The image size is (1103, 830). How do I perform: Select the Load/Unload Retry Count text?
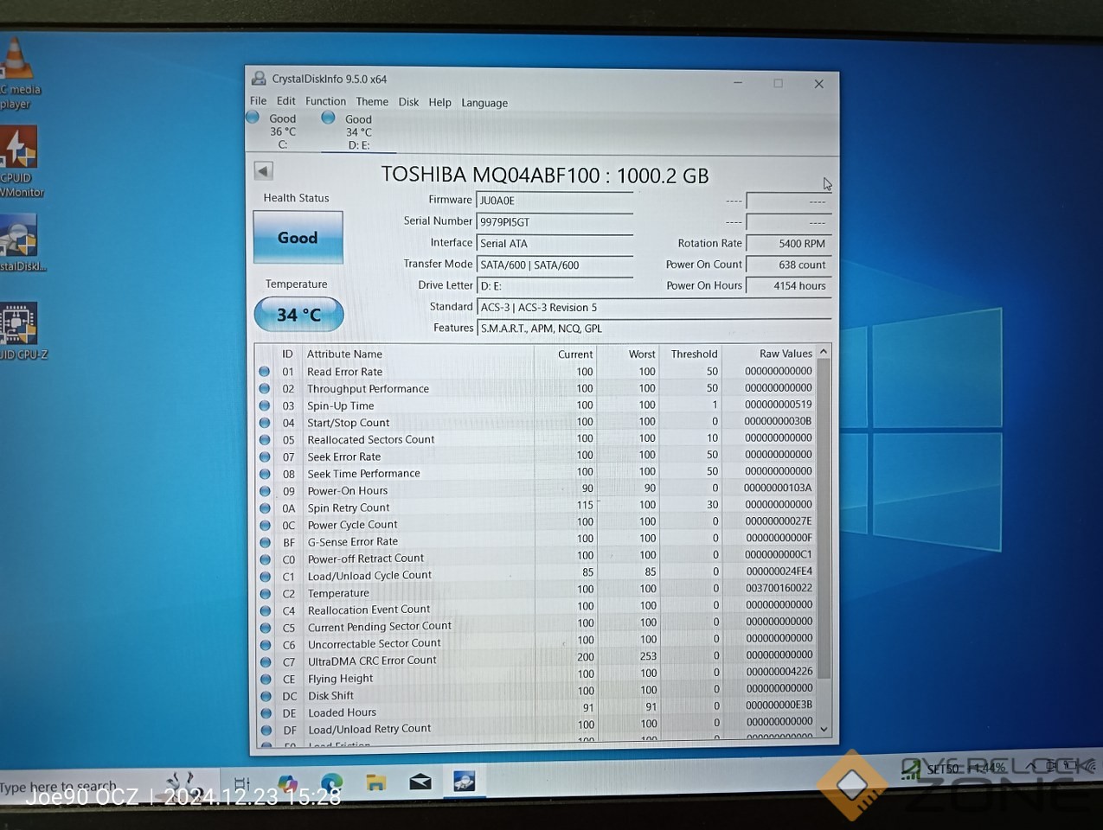[369, 730]
